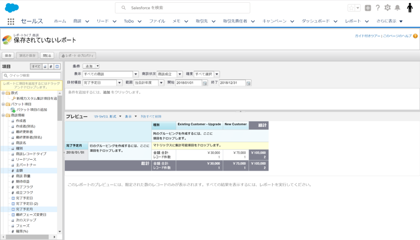Filter fields by date type icon
The width and height of the screenshot is (420, 240).
tap(57, 67)
